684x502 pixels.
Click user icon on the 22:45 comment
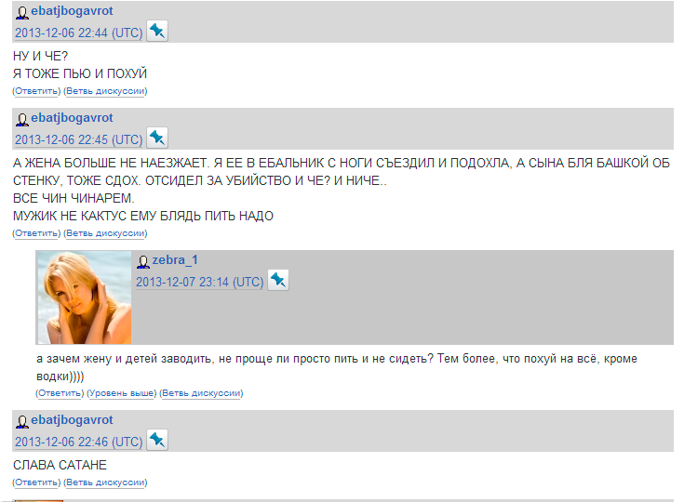coord(21,119)
